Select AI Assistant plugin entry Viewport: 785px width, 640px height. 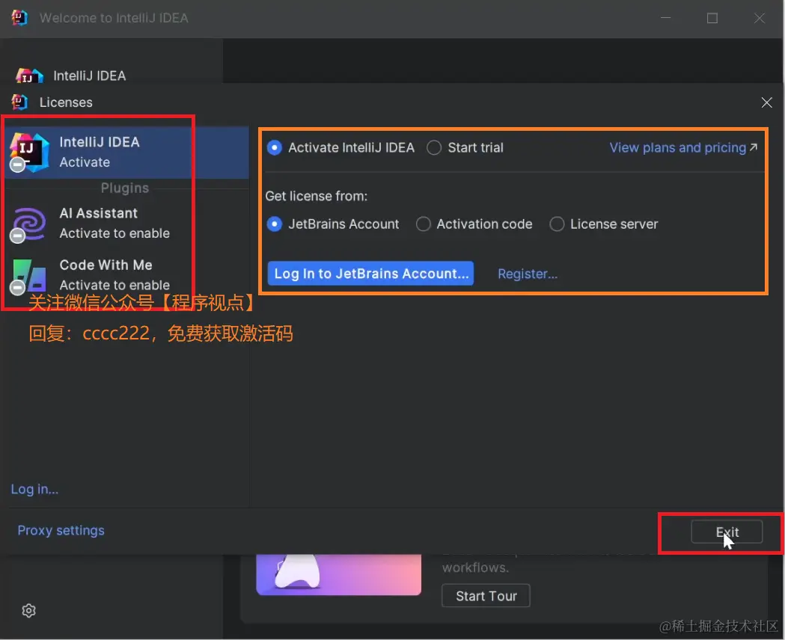[x=126, y=224]
